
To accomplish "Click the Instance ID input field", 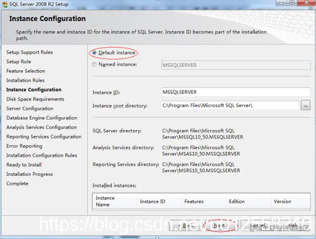I will (x=236, y=92).
